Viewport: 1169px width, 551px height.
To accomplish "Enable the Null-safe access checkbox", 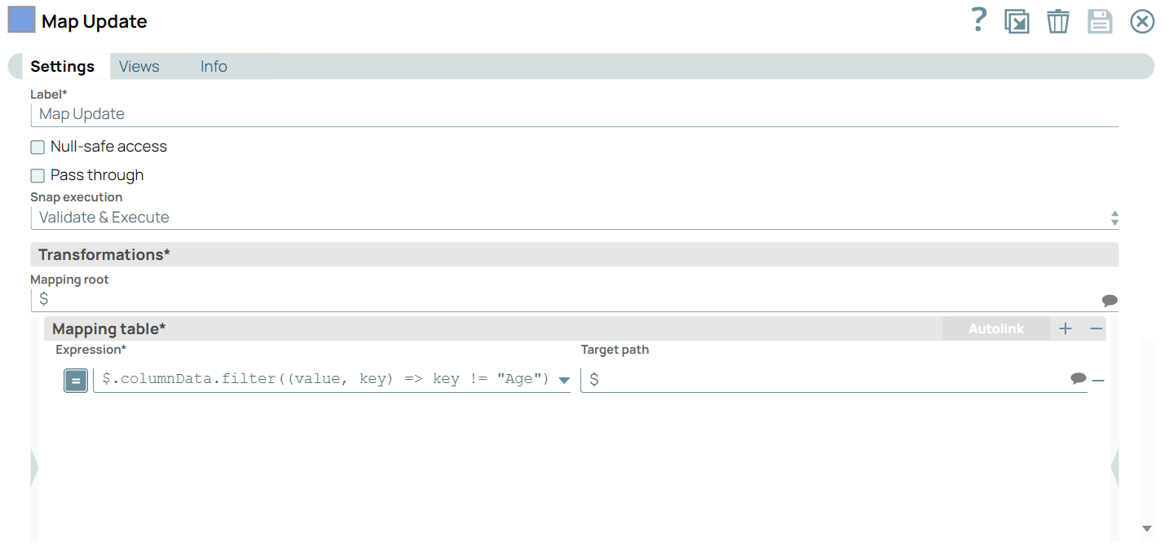I will coord(37,148).
